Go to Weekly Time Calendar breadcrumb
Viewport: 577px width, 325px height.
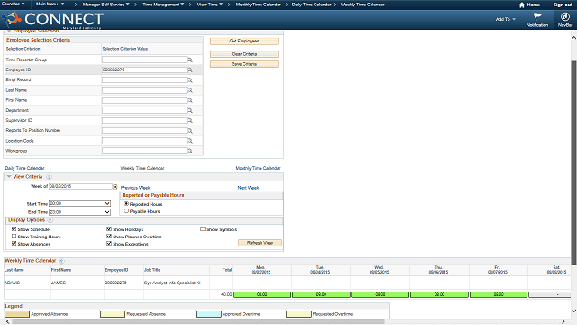tap(362, 5)
